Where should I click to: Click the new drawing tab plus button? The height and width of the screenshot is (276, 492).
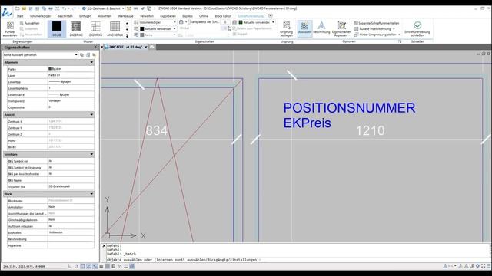152,47
